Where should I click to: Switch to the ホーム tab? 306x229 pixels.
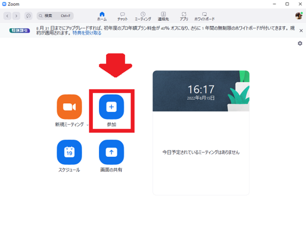102,16
